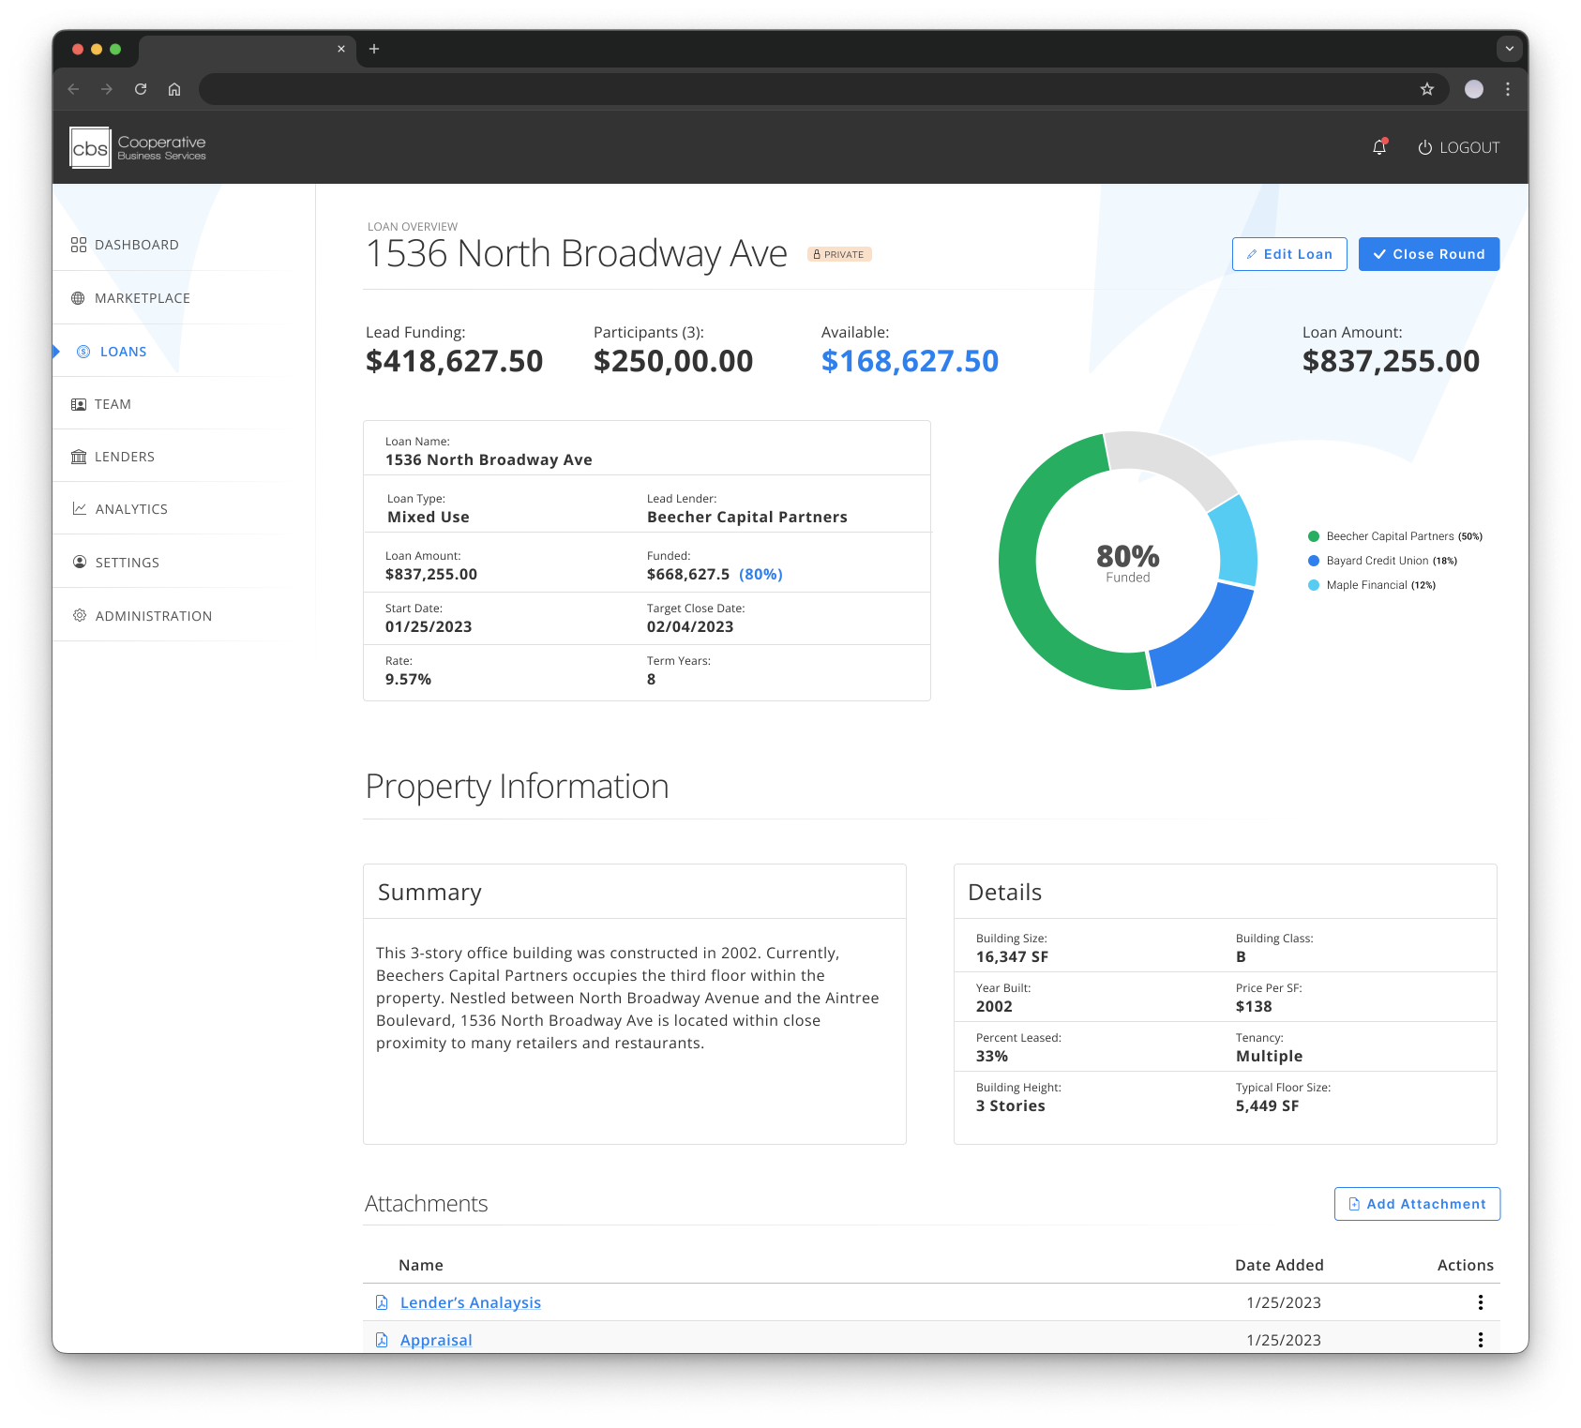This screenshot has width=1581, height=1428.
Task: Click the blue Bayard Credit Union legend dot
Action: click(1314, 561)
